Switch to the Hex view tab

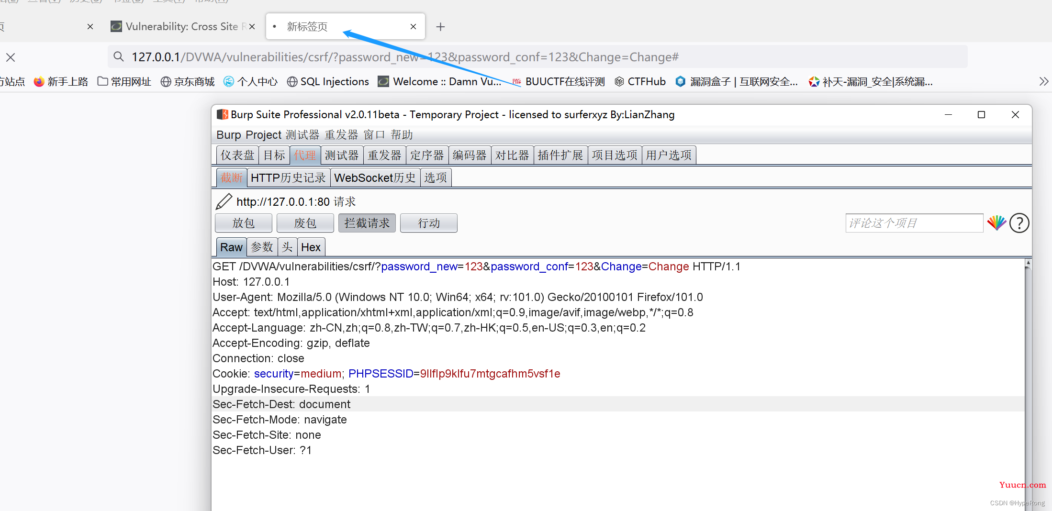(311, 247)
